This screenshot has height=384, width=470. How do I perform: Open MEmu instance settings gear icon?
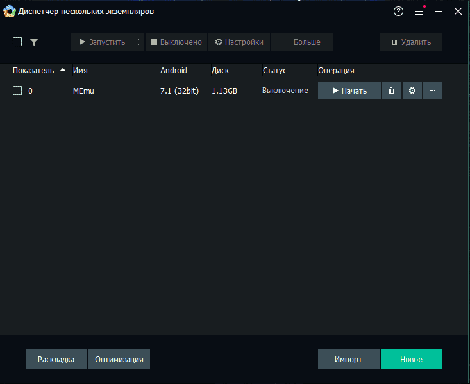point(412,91)
